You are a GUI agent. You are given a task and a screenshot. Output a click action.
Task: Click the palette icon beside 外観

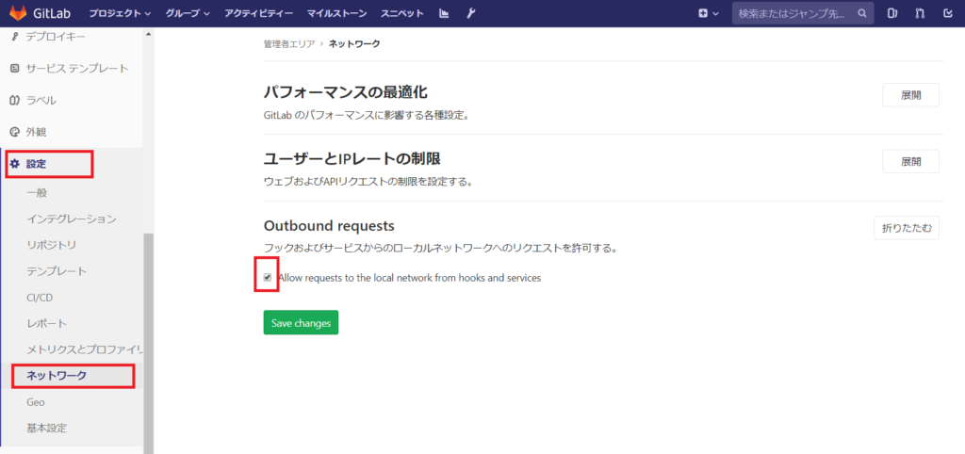tap(15, 132)
